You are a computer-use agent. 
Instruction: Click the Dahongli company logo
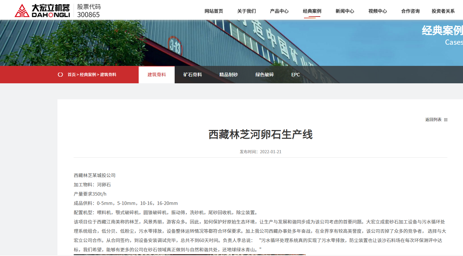tap(42, 11)
